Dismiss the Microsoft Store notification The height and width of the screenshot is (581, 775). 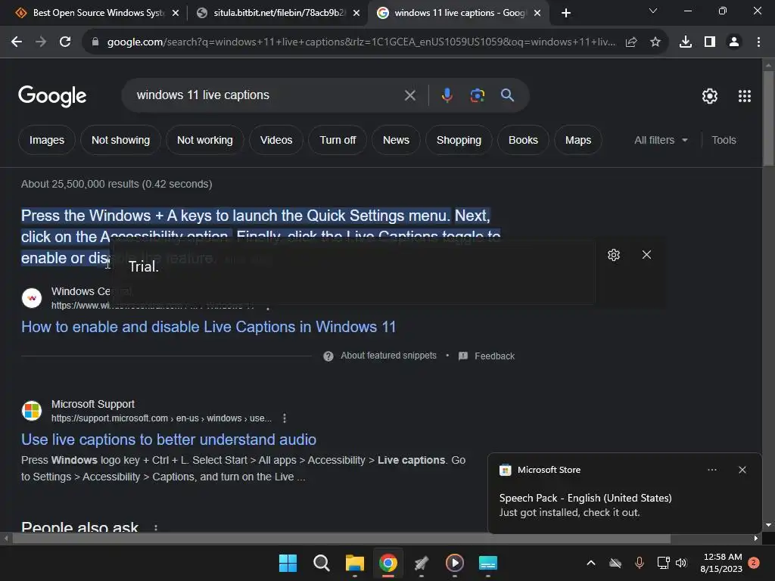point(742,470)
